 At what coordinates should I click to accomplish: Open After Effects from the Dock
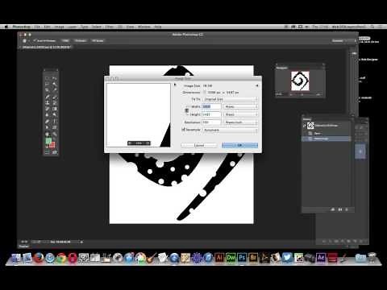[321, 258]
